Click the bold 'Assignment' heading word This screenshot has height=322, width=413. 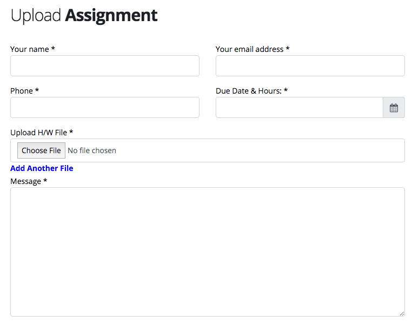(111, 15)
